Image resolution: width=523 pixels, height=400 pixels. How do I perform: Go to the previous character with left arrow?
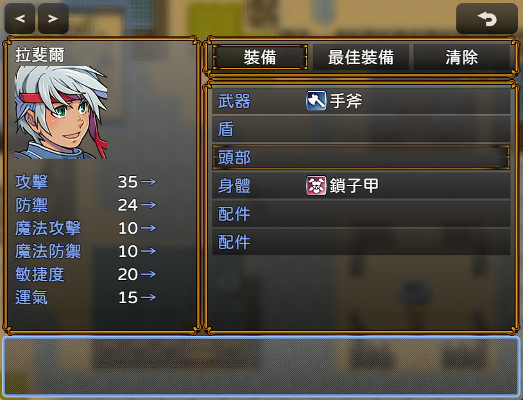pyautogui.click(x=20, y=19)
